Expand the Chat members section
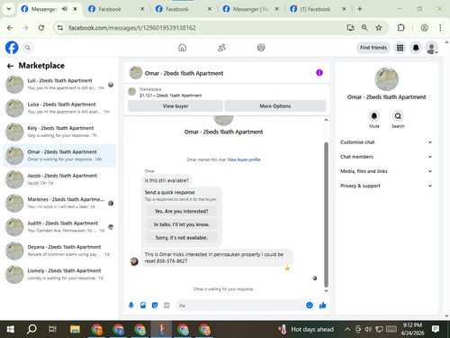Image resolution: width=450 pixels, height=338 pixels. pyautogui.click(x=386, y=157)
